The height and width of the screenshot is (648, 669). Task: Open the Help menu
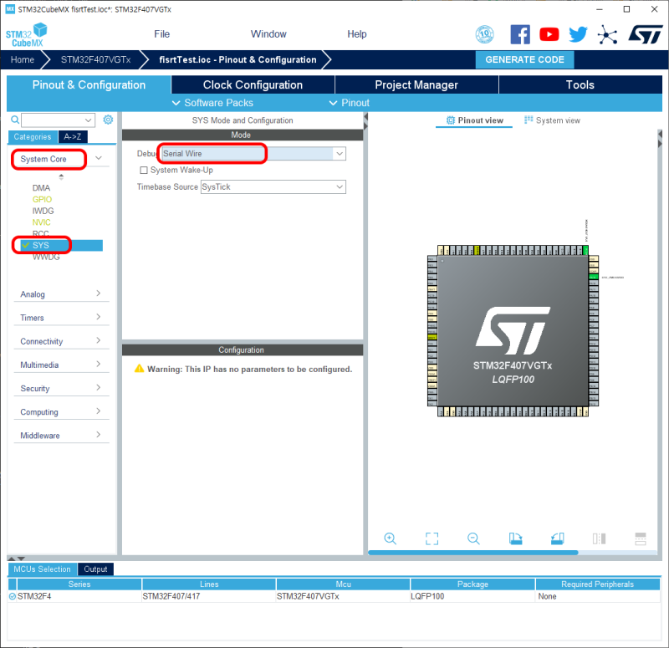pyautogui.click(x=357, y=34)
